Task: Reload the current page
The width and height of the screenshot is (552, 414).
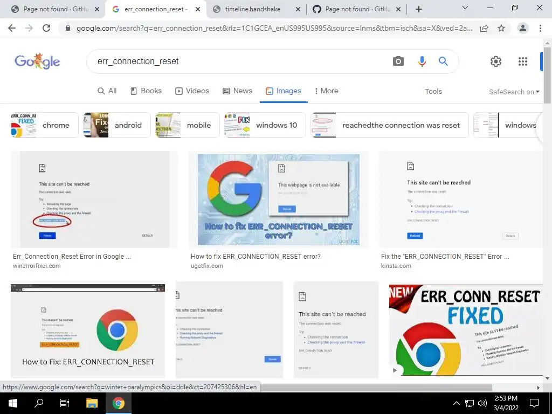Action: point(46,28)
